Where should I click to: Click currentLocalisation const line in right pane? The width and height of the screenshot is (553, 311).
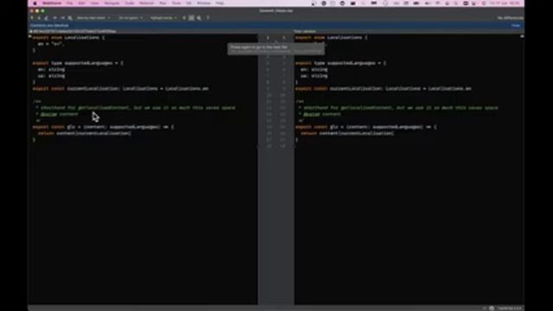384,88
